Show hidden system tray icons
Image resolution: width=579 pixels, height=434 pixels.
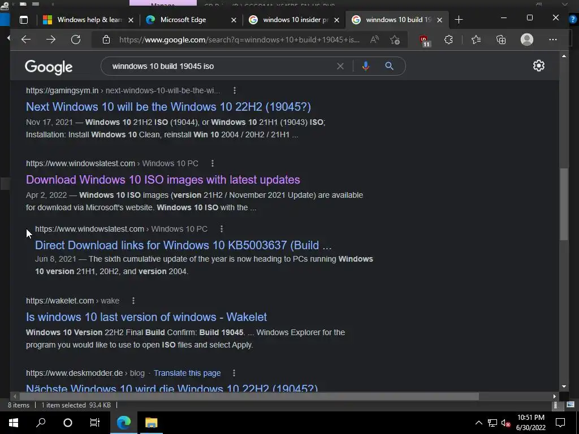478,423
